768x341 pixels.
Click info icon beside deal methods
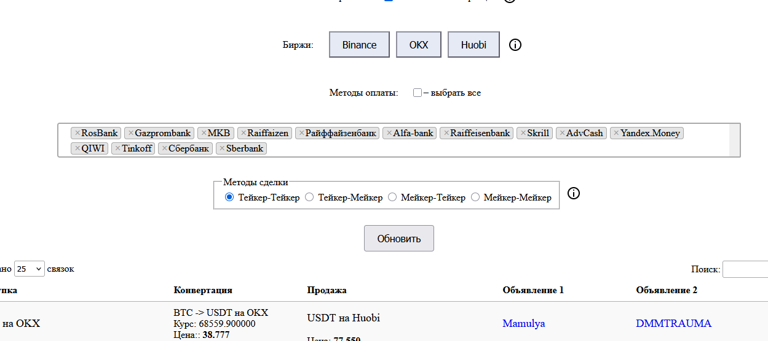point(573,194)
